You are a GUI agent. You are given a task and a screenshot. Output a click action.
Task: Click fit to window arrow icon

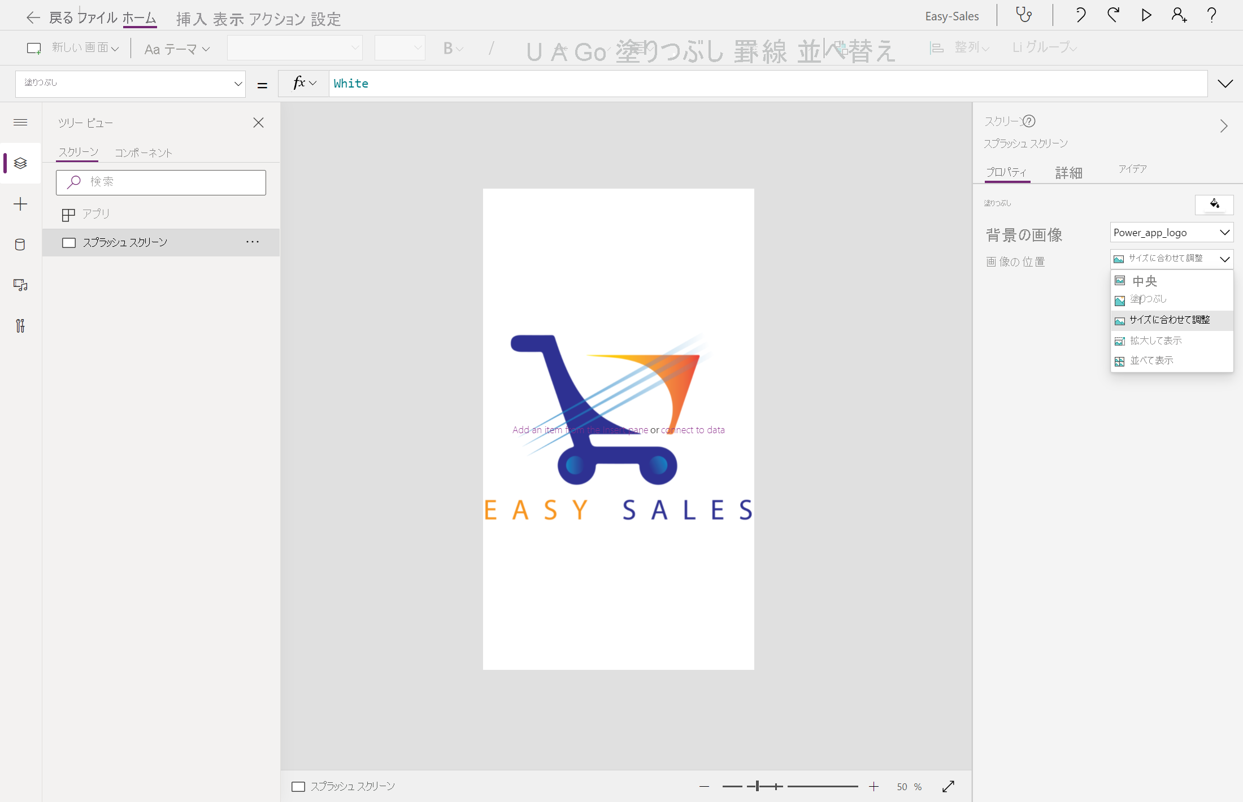coord(949,786)
